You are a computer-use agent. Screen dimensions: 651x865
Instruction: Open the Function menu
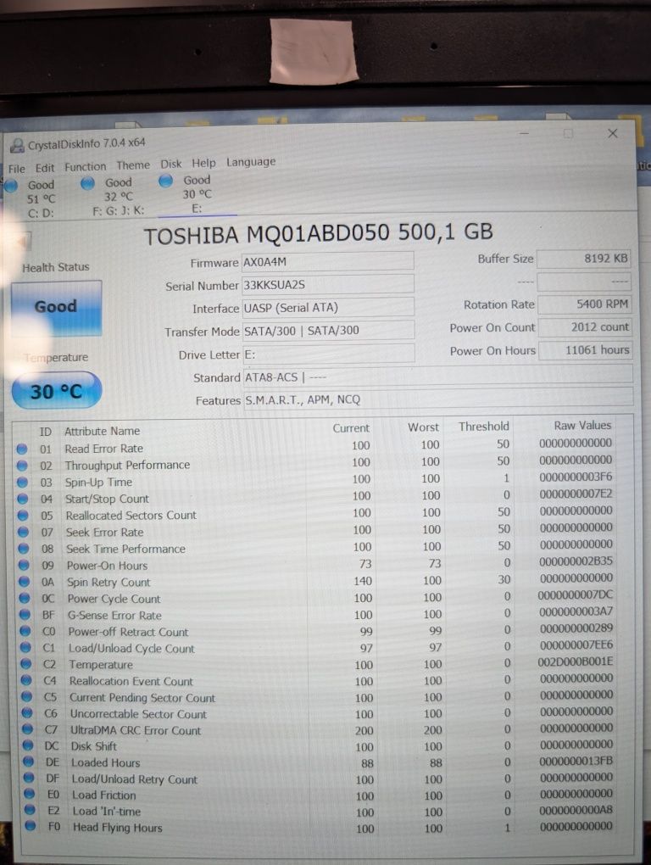click(x=86, y=166)
